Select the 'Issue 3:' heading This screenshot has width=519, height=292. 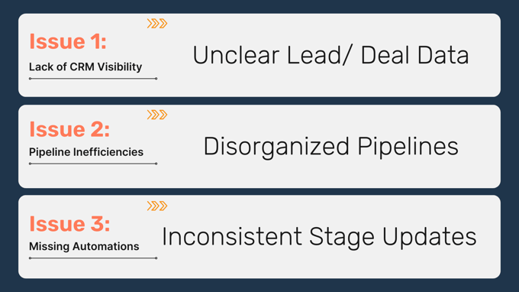(69, 224)
